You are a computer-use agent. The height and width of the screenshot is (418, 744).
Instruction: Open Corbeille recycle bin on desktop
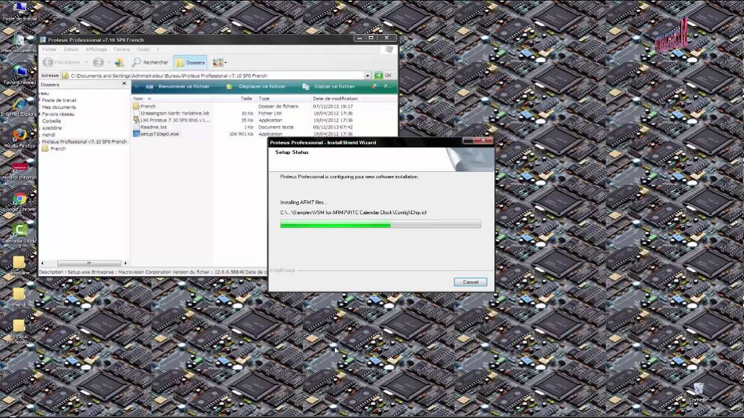[x=698, y=392]
